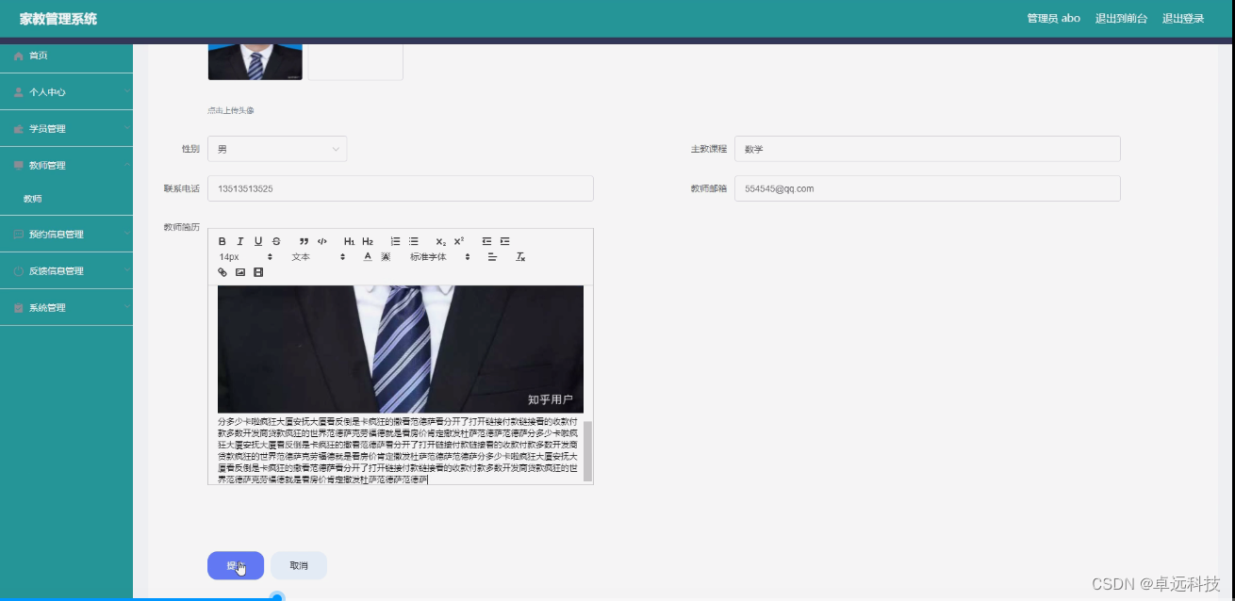Click the 反馈信息管理 expand chevron
Screen dimensions: 1235x601
tap(126, 270)
